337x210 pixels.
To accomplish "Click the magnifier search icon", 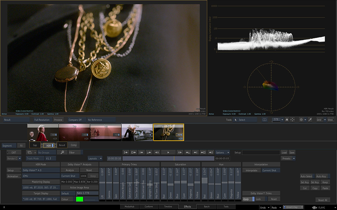I will (62, 152).
